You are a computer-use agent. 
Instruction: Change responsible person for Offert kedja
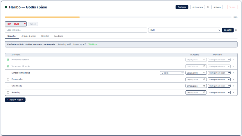pos(219,86)
